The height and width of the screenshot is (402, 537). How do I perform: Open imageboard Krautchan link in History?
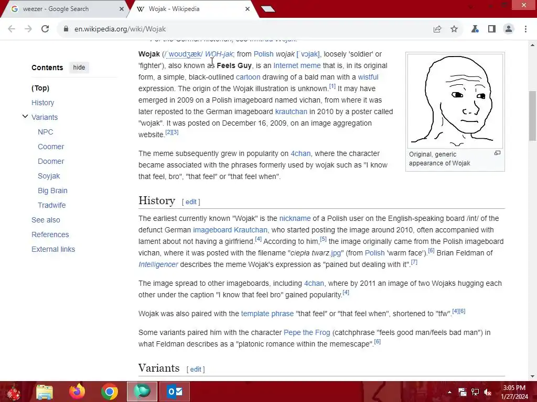point(230,230)
